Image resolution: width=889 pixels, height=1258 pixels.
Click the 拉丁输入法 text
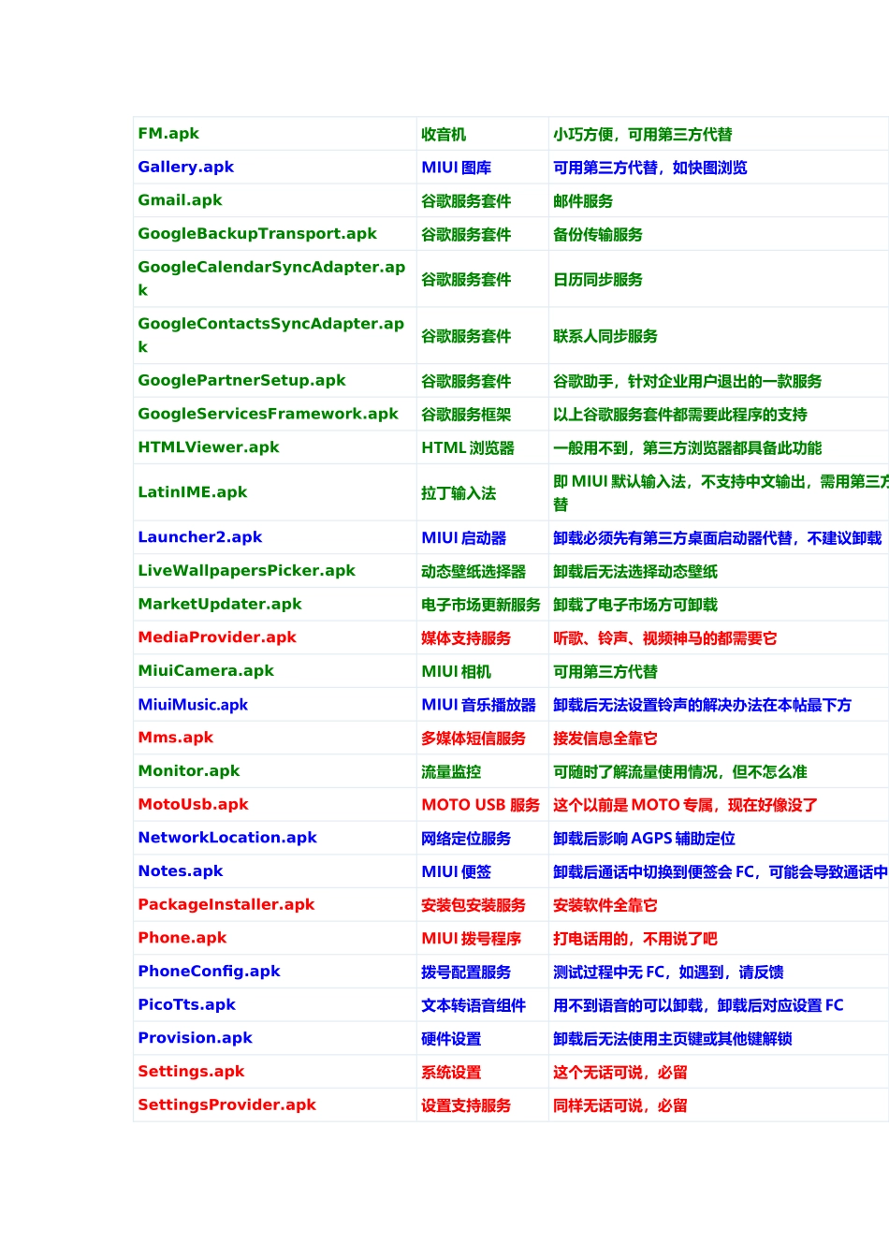[x=459, y=493]
